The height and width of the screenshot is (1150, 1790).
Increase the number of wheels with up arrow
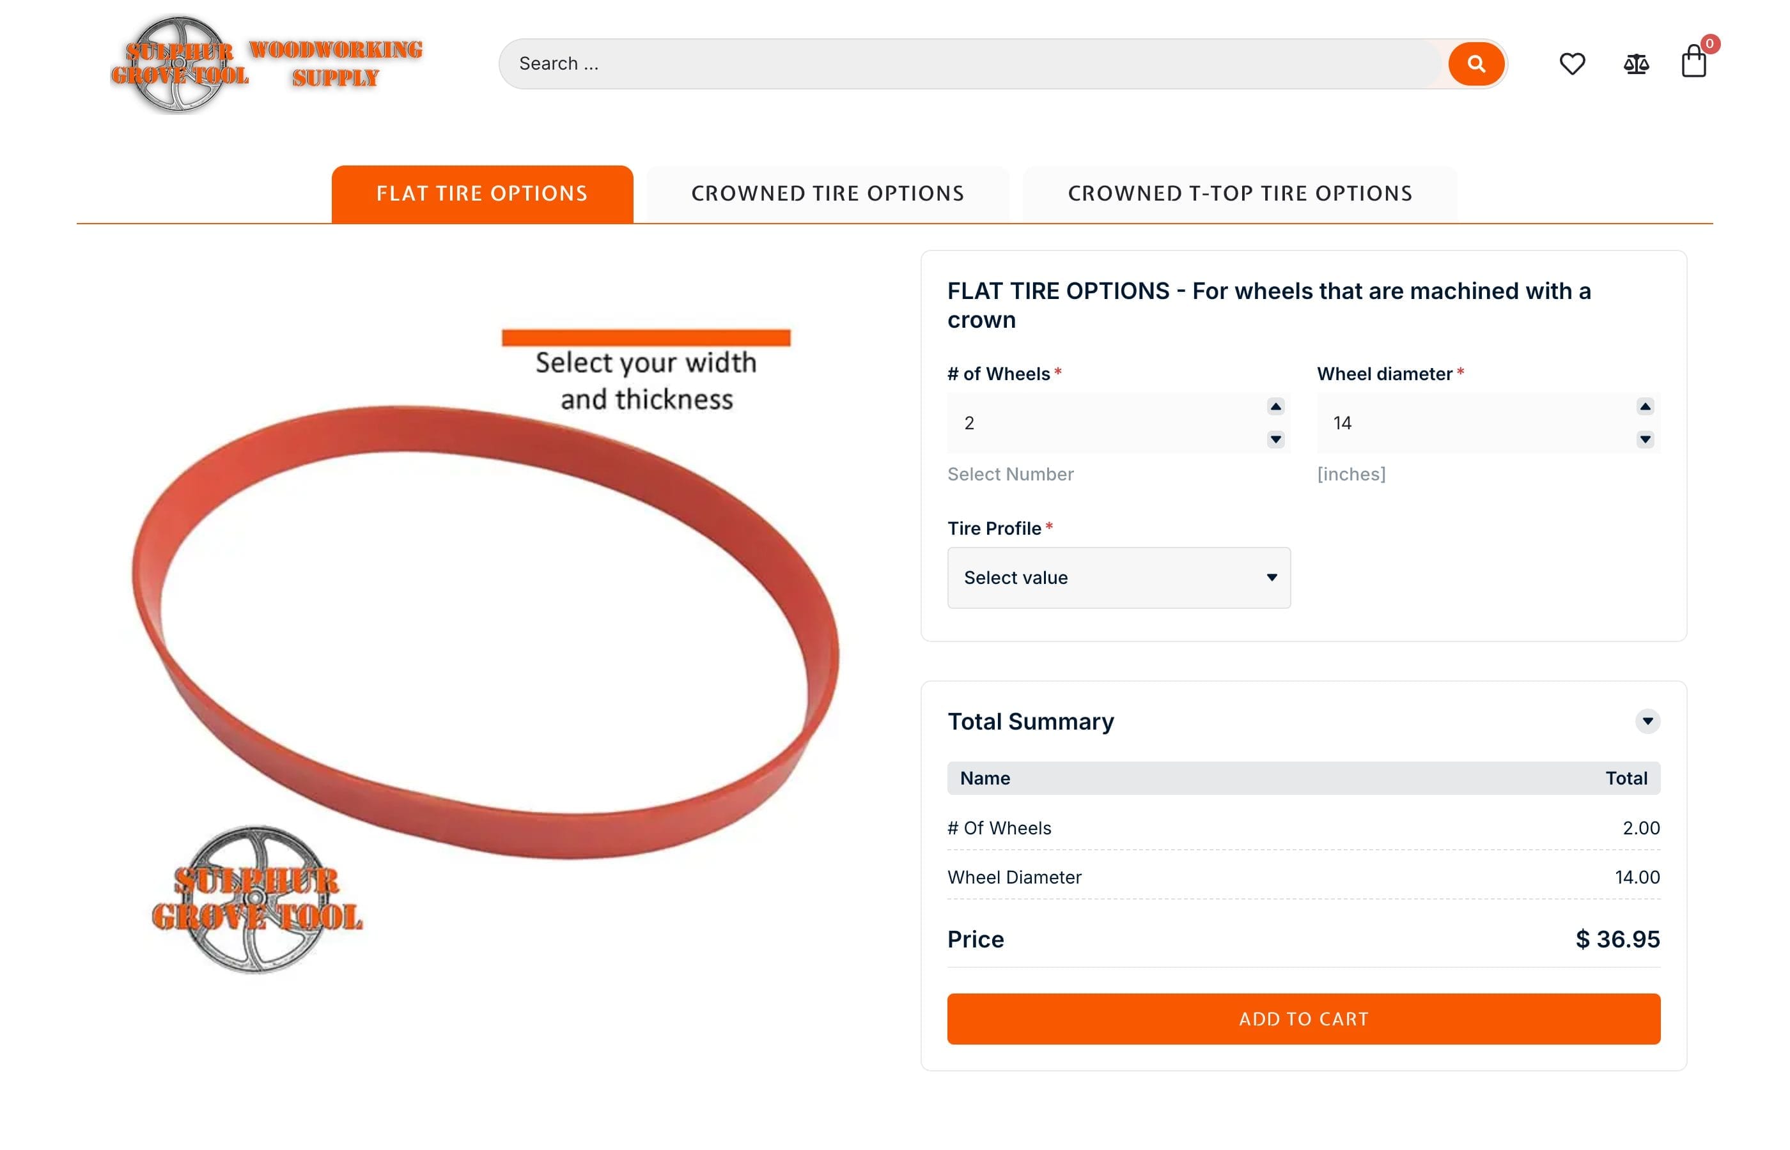point(1275,406)
